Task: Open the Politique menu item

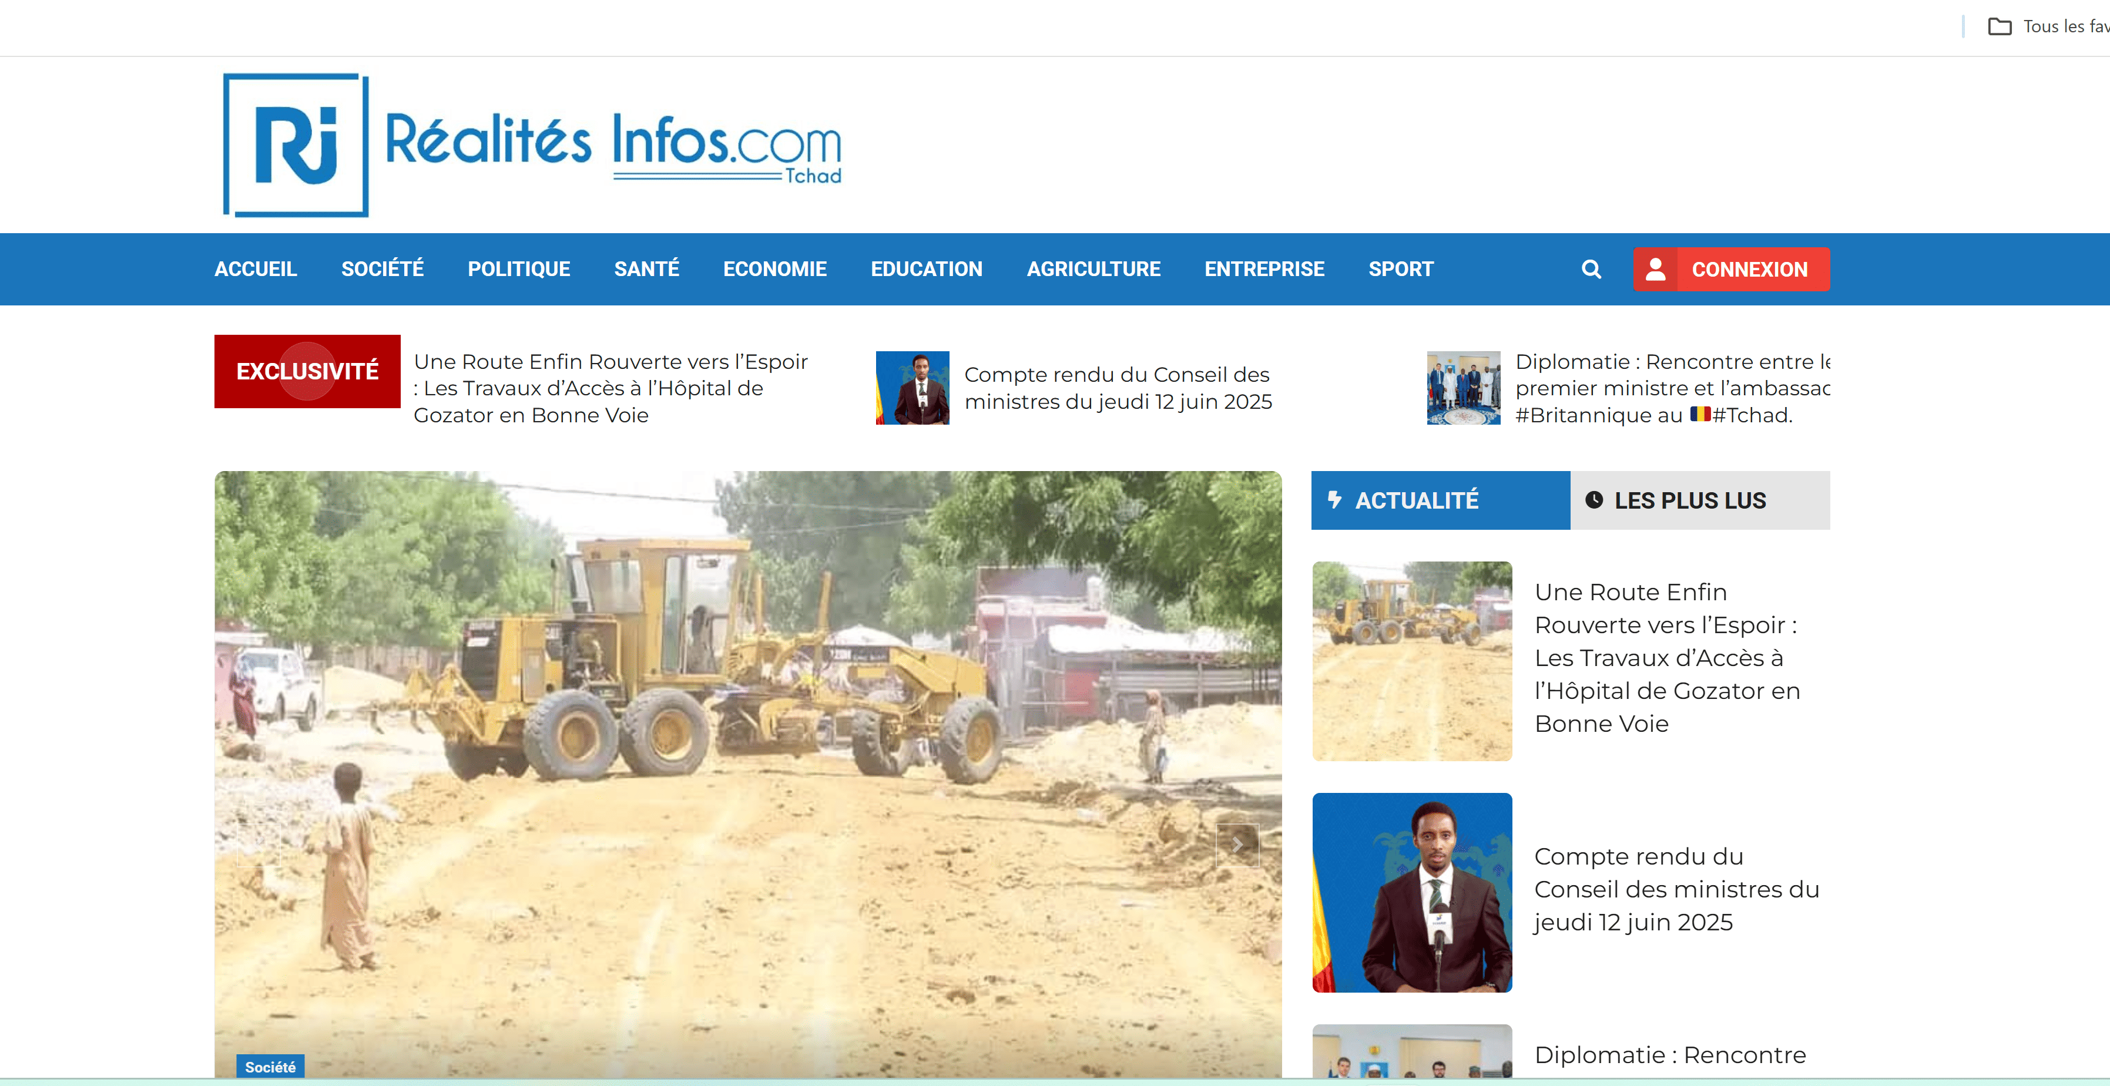Action: point(518,268)
